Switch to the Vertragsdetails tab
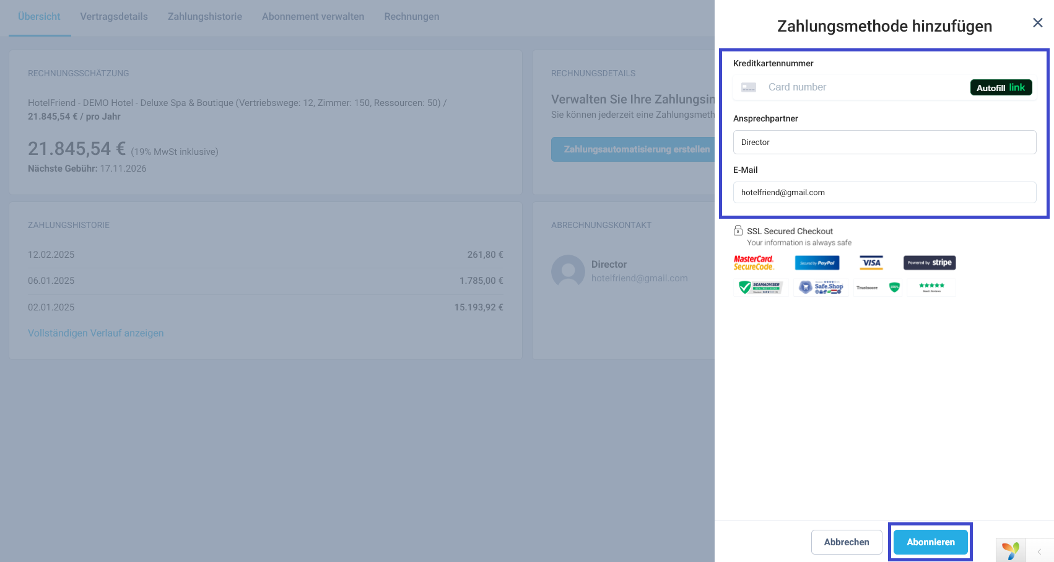This screenshot has width=1054, height=562. click(114, 17)
